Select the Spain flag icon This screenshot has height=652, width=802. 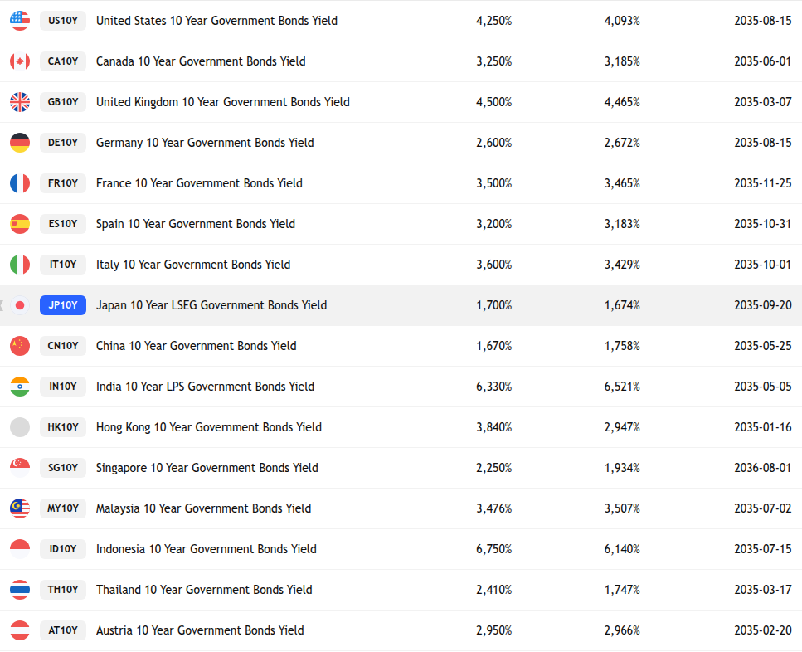[x=20, y=224]
